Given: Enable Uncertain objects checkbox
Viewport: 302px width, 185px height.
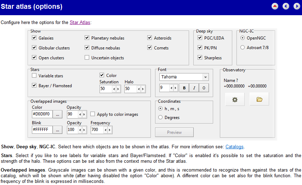Looking at the screenshot, I should click(x=87, y=58).
